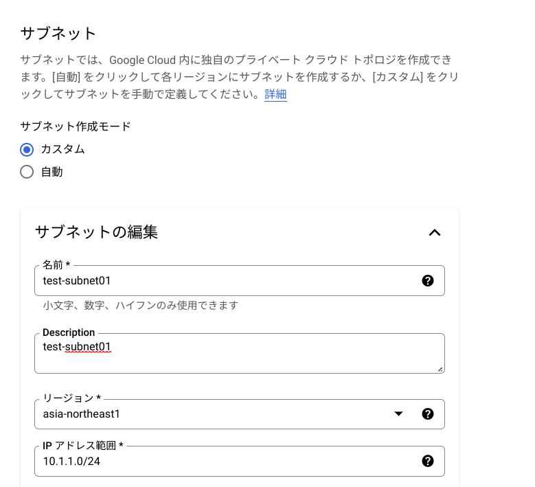
Task: Click the IP アドレス範囲 input field
Action: click(x=240, y=461)
